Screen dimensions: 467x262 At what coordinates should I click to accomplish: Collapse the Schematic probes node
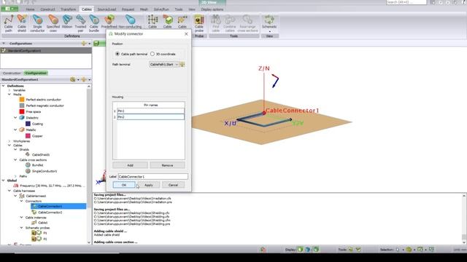coord(21,228)
